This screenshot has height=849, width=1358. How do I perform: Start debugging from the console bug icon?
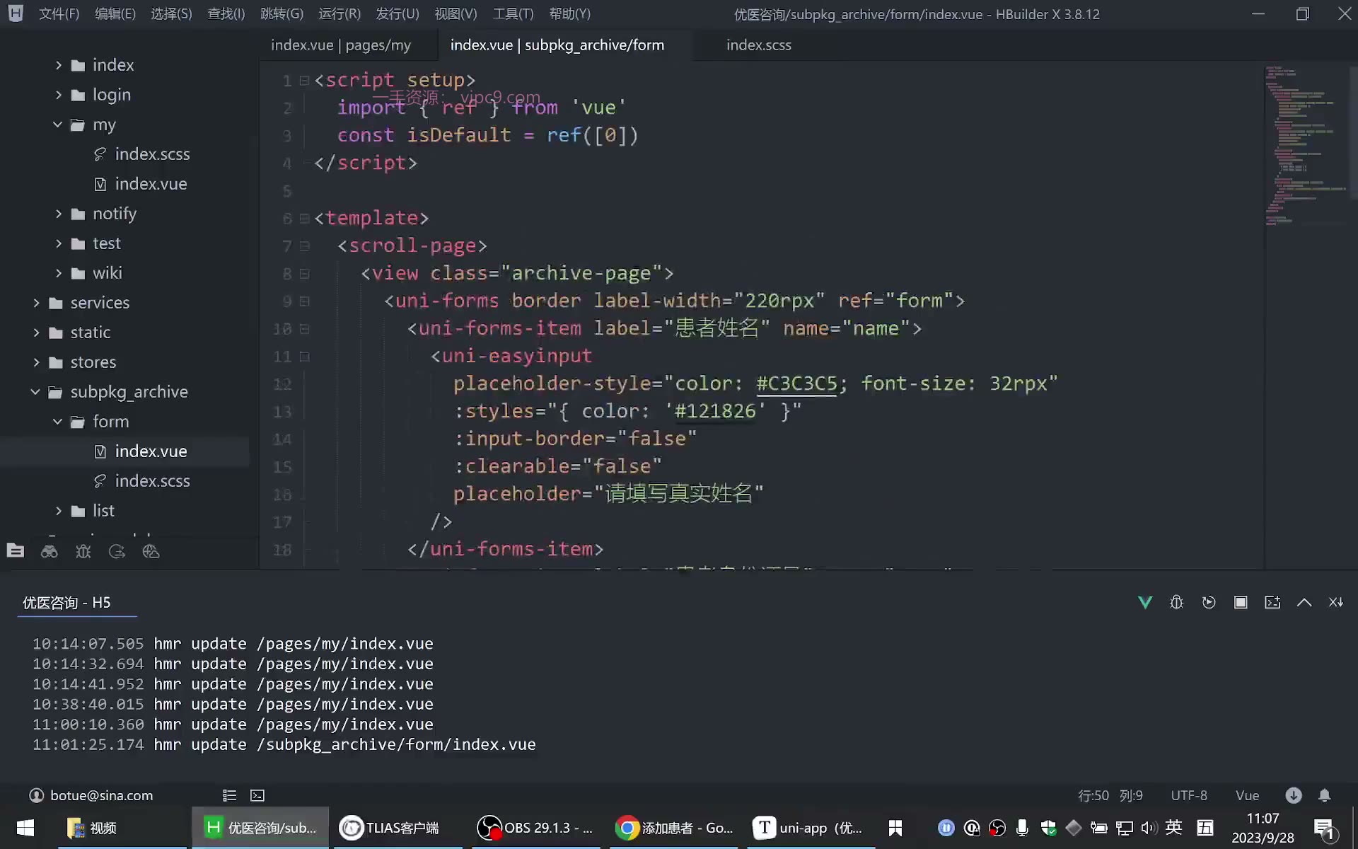click(x=1177, y=602)
